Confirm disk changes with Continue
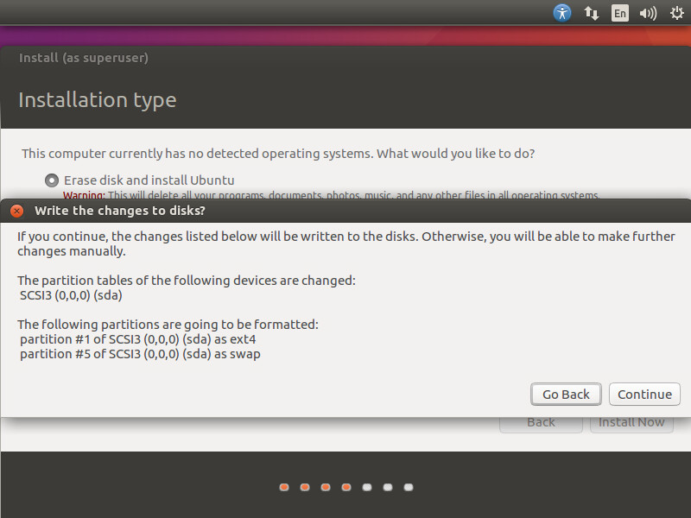Image resolution: width=691 pixels, height=518 pixels. coord(644,394)
